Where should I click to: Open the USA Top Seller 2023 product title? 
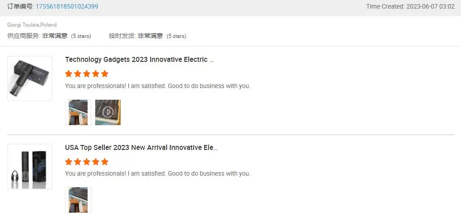pyautogui.click(x=141, y=148)
